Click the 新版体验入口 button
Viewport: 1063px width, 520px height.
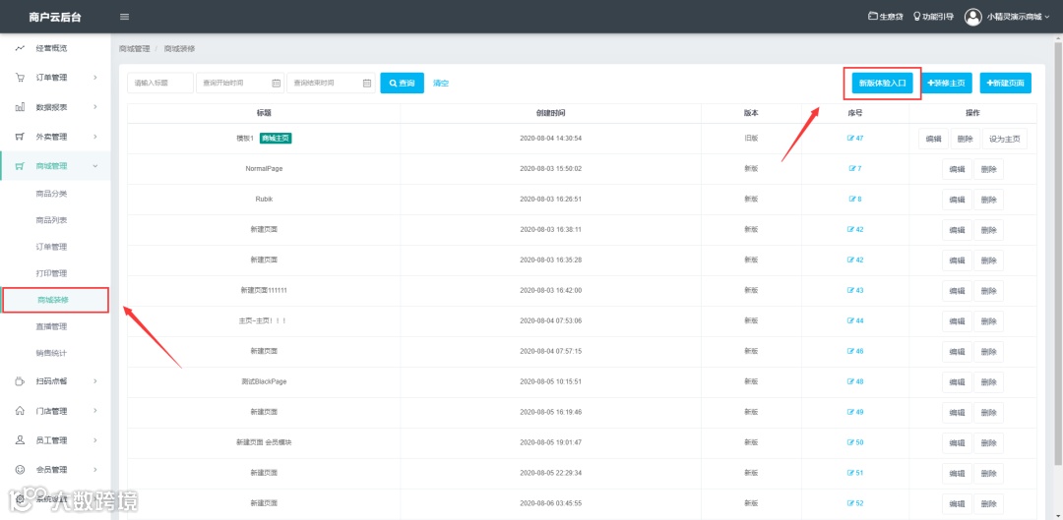click(x=882, y=84)
